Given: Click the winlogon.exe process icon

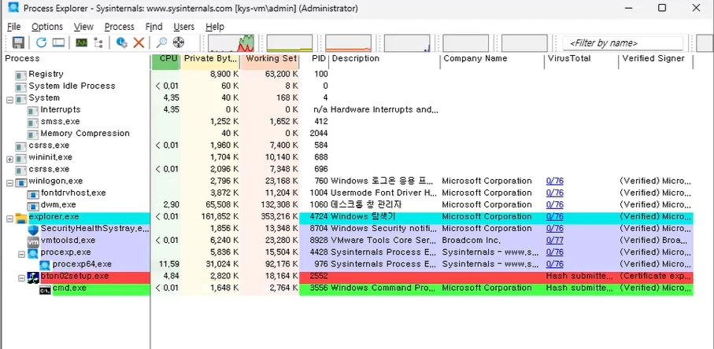Looking at the screenshot, I should pyautogui.click(x=21, y=182).
